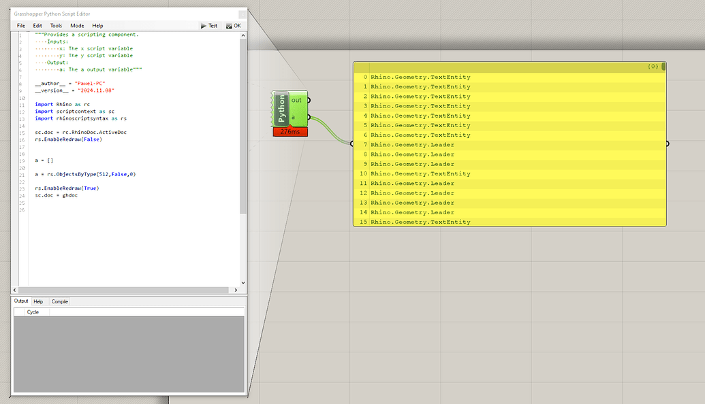Click the panel's right output grip
Image resolution: width=705 pixels, height=404 pixels.
pyautogui.click(x=668, y=144)
